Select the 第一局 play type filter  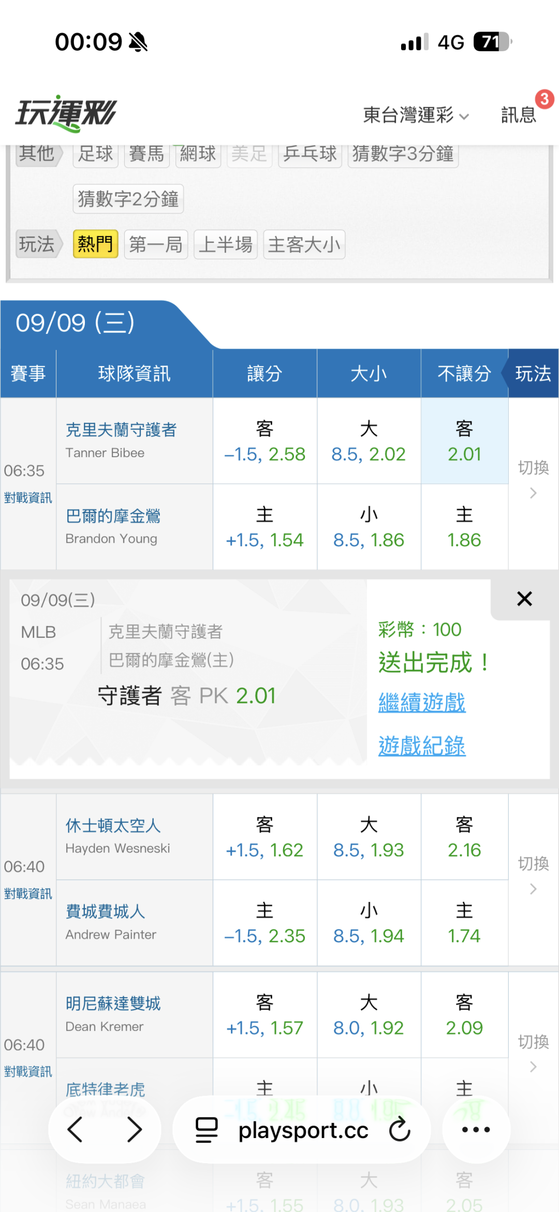click(156, 244)
